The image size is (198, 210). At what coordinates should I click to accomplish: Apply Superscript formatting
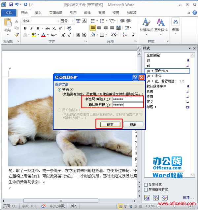pos(60,28)
